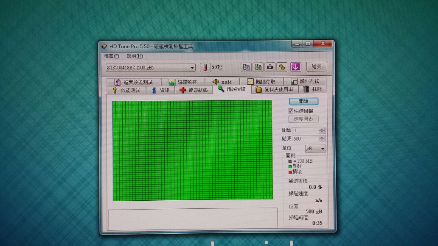
Task: Minimize the HD Tune Pro window
Action: pos(297,44)
